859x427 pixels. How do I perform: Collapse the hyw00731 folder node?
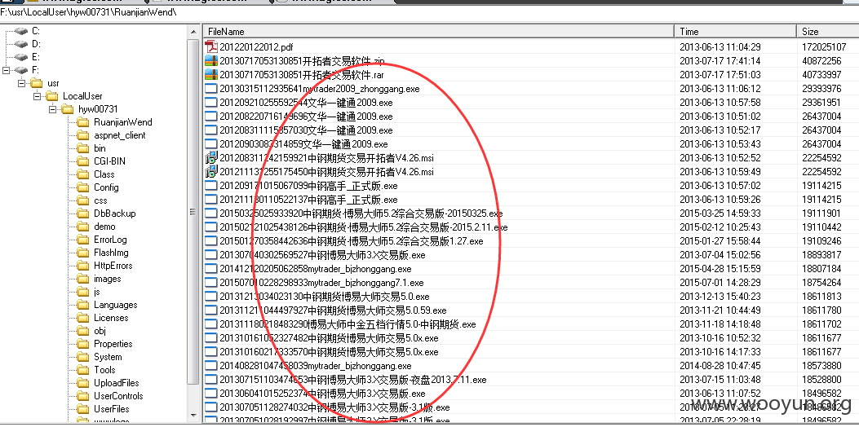(x=52, y=109)
